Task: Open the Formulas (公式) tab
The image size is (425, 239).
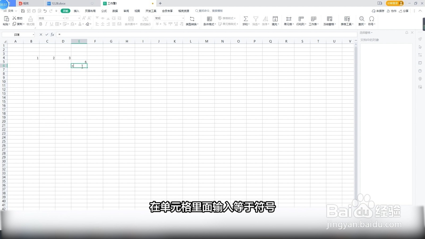Action: tap(104, 11)
